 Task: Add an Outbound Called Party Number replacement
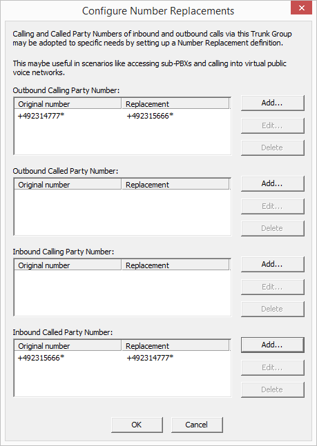[x=273, y=184]
